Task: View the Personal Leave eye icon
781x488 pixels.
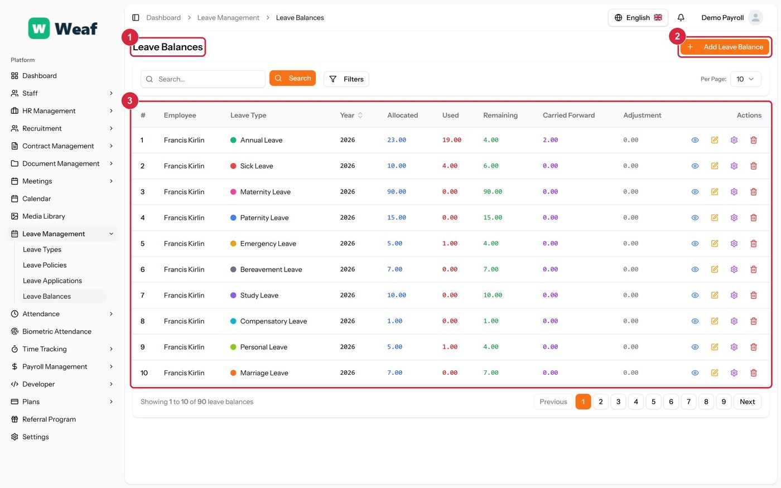Action: click(695, 347)
